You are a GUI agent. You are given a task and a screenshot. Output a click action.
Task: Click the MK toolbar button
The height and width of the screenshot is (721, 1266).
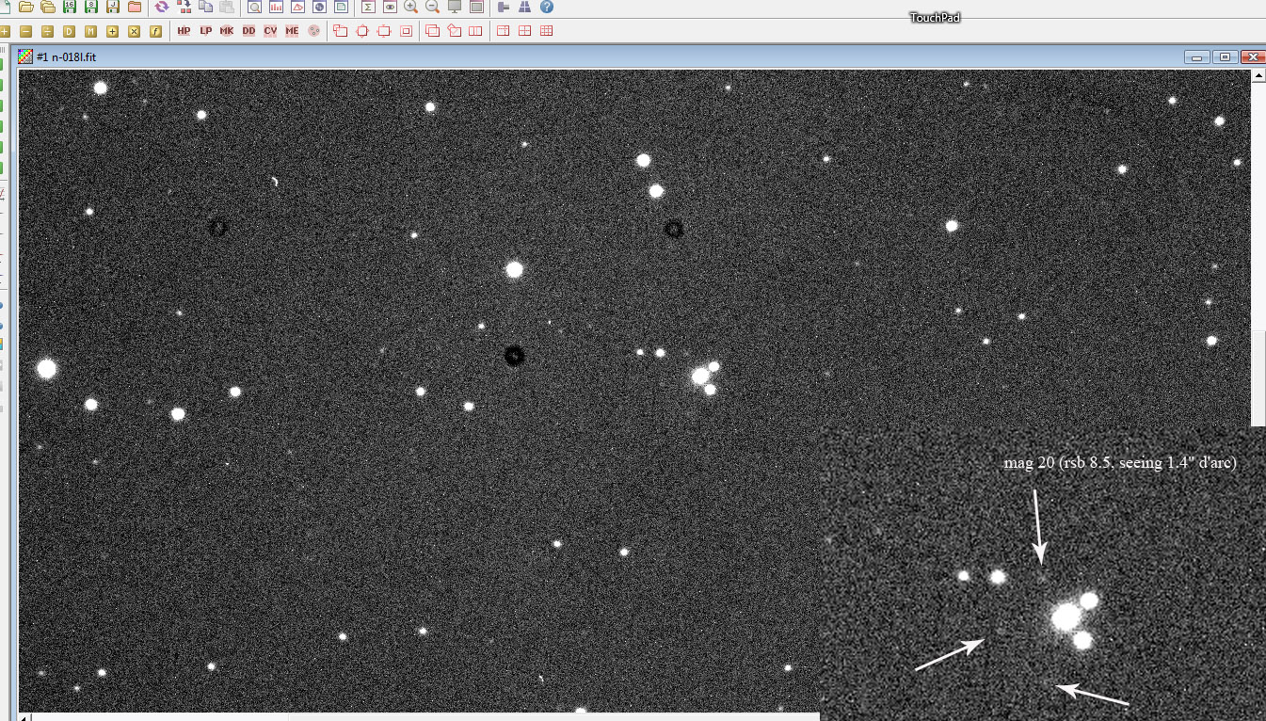tap(227, 31)
